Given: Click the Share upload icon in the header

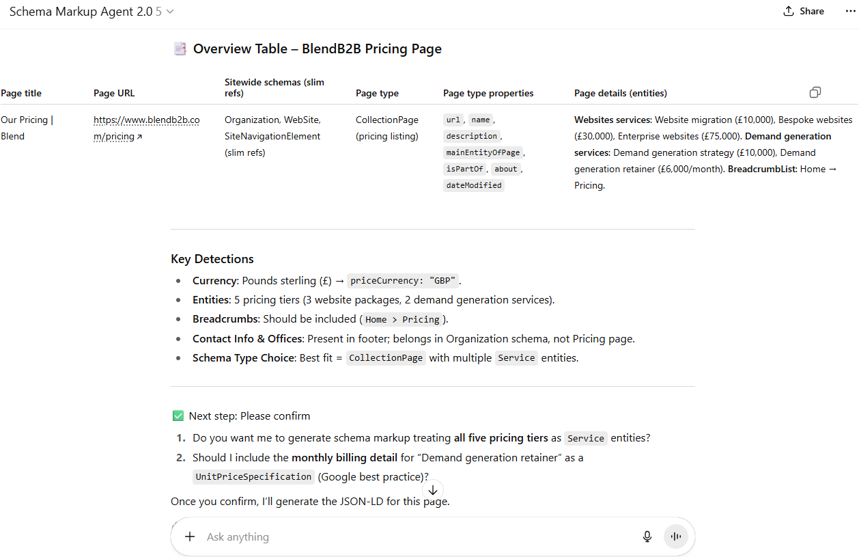Looking at the screenshot, I should [789, 11].
